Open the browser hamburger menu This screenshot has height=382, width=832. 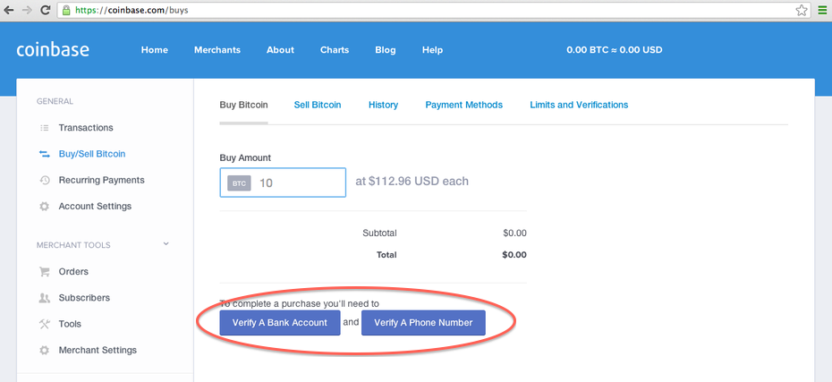pos(822,10)
